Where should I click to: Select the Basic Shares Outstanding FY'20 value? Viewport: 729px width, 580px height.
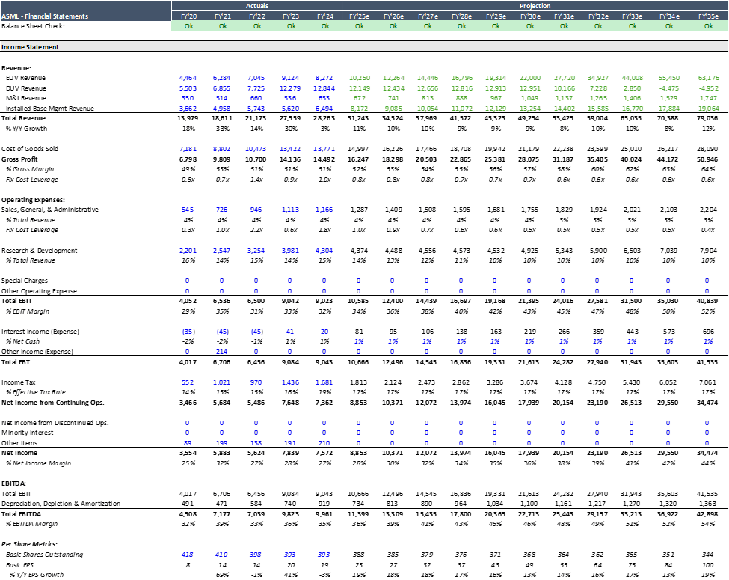point(188,554)
